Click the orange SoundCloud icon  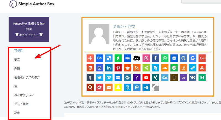coord(165,68)
